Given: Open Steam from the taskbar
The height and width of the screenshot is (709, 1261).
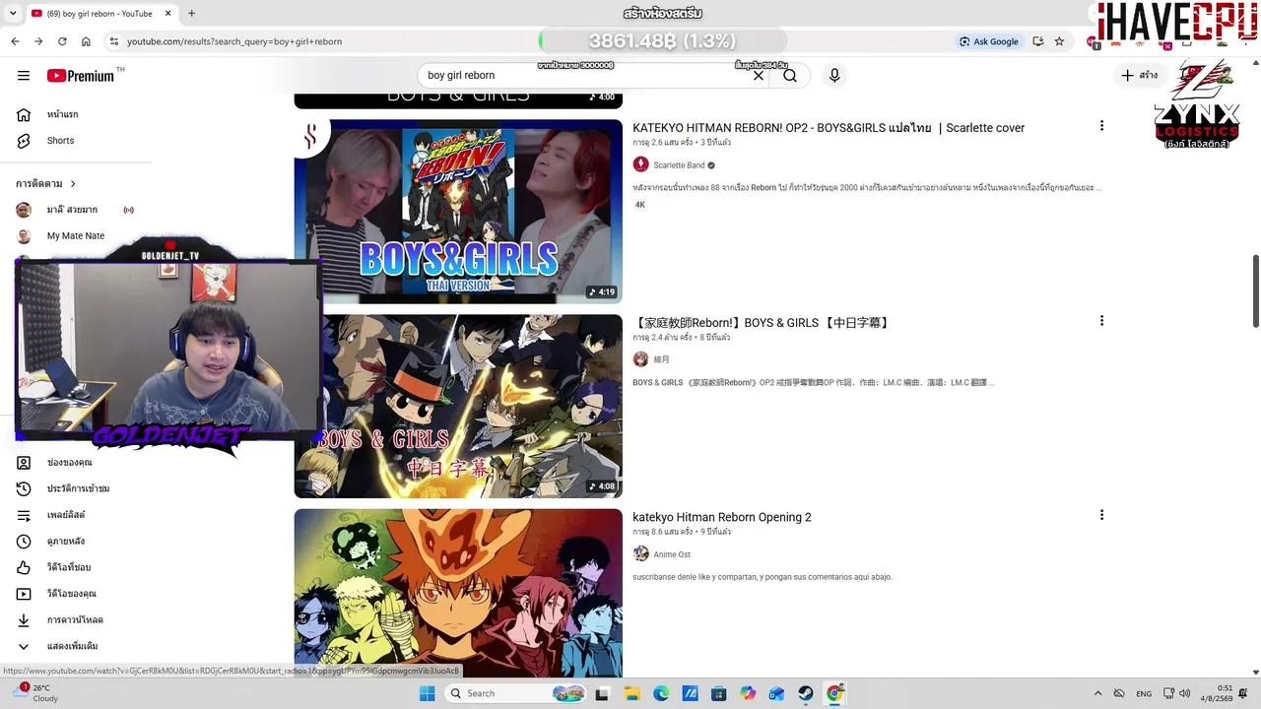Looking at the screenshot, I should coord(806,693).
